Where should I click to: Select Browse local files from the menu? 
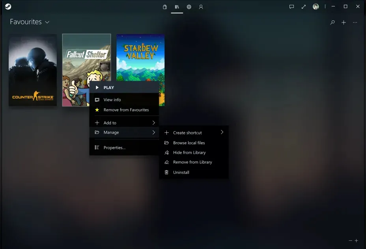[x=190, y=143]
